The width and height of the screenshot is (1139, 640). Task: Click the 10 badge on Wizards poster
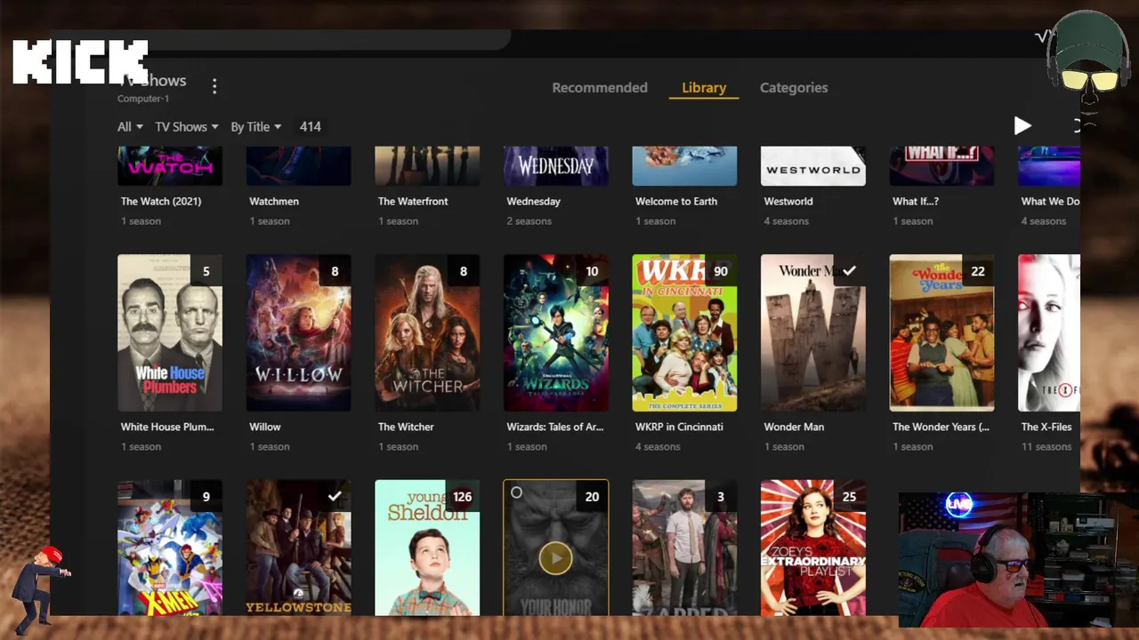coord(592,271)
